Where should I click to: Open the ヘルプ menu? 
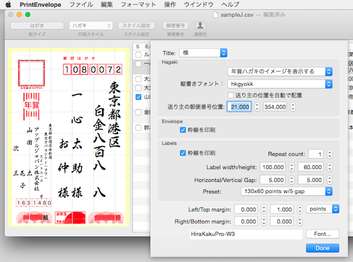230,5
